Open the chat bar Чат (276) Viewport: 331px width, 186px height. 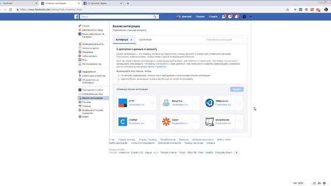coord(298,183)
